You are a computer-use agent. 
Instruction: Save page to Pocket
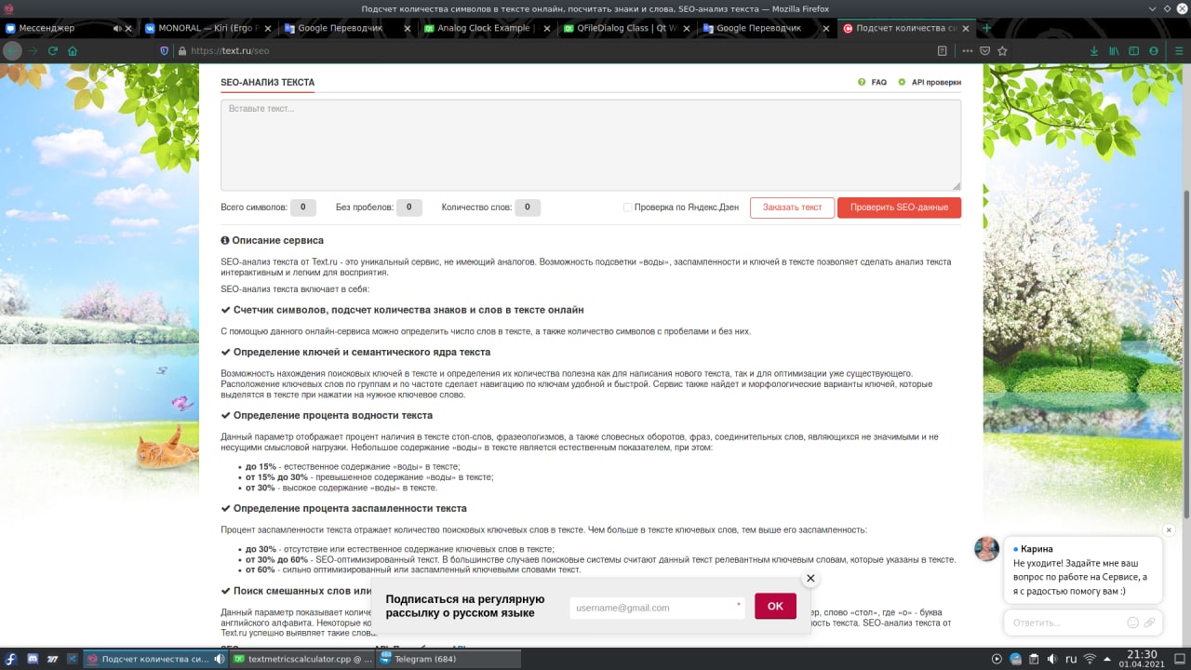coord(985,50)
